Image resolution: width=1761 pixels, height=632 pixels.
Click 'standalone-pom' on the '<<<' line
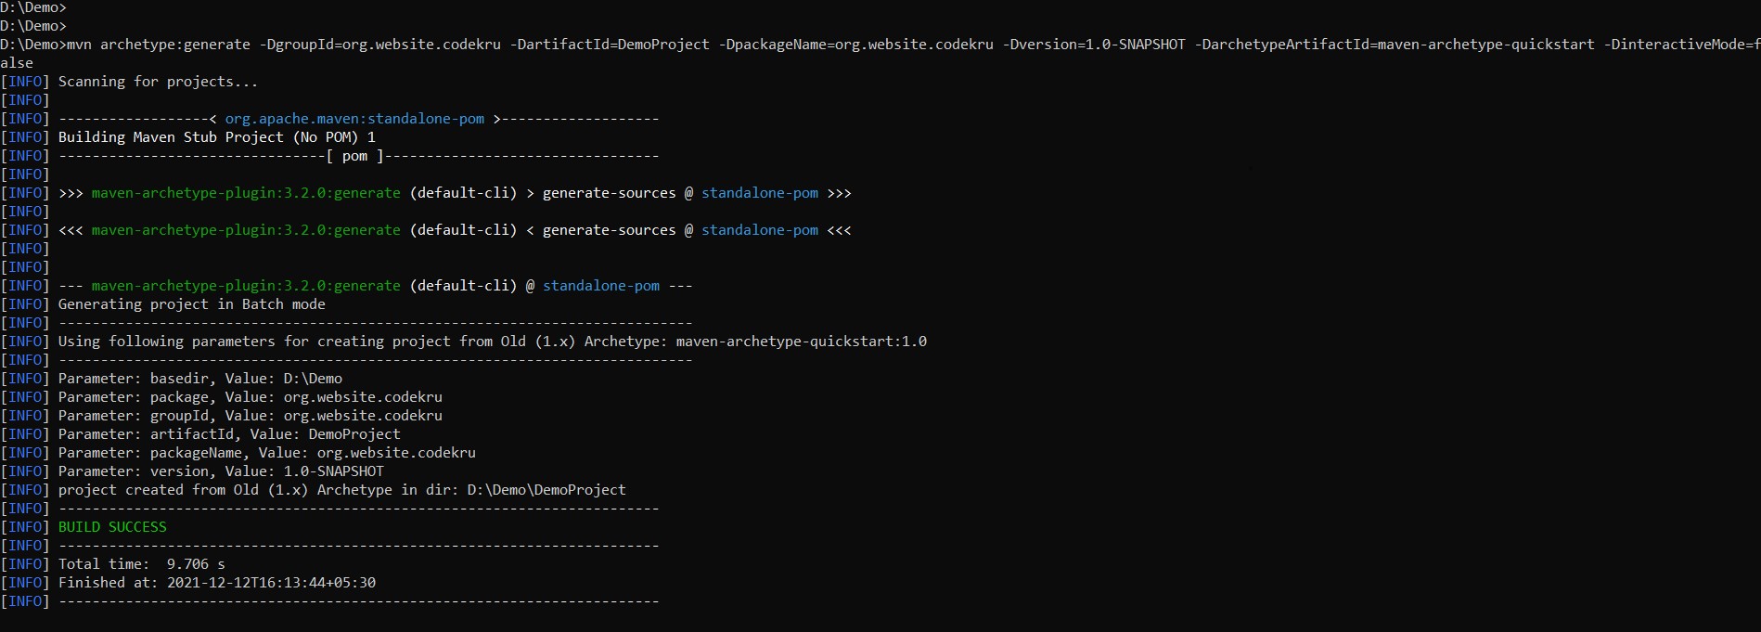point(760,230)
